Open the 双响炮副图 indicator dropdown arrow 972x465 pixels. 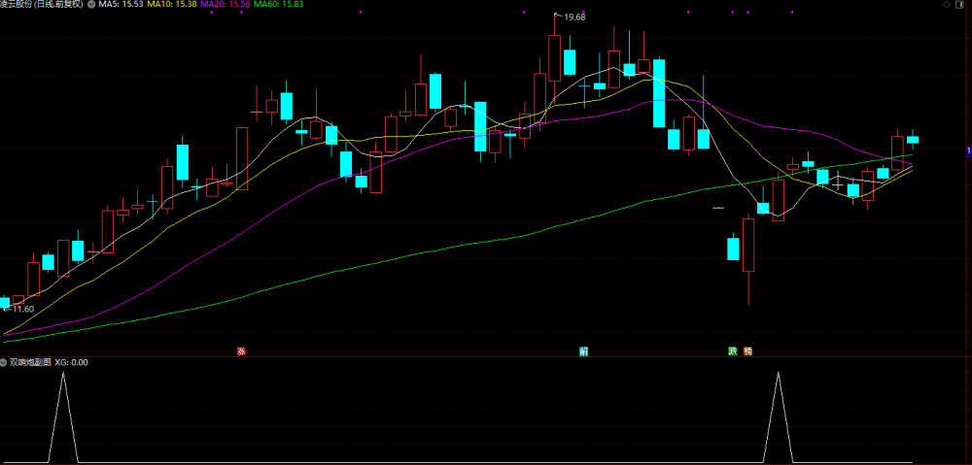(x=4, y=363)
